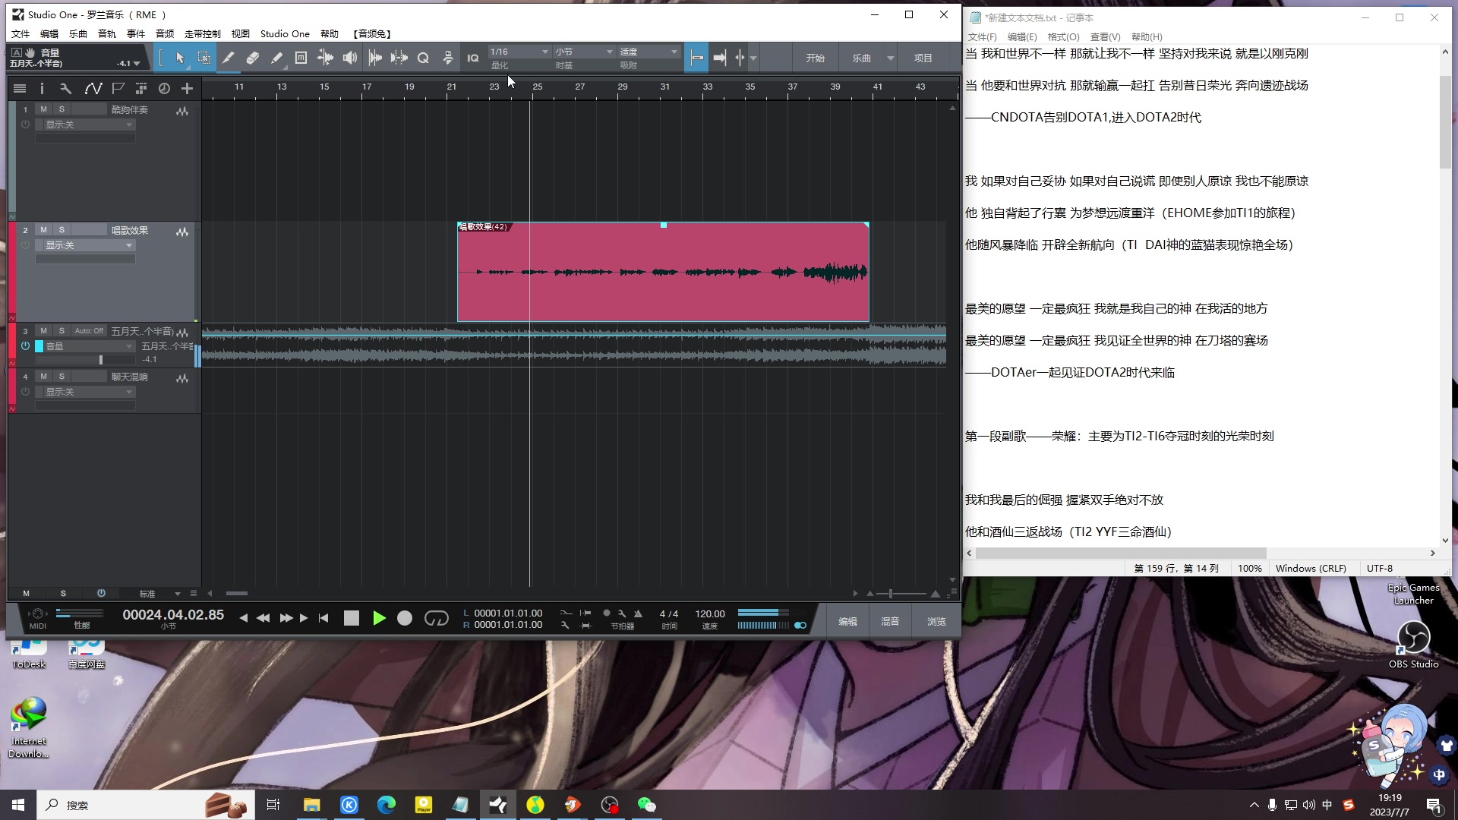Screen dimensions: 1458x820
Task: Open the marker track flag icon
Action: [x=118, y=89]
